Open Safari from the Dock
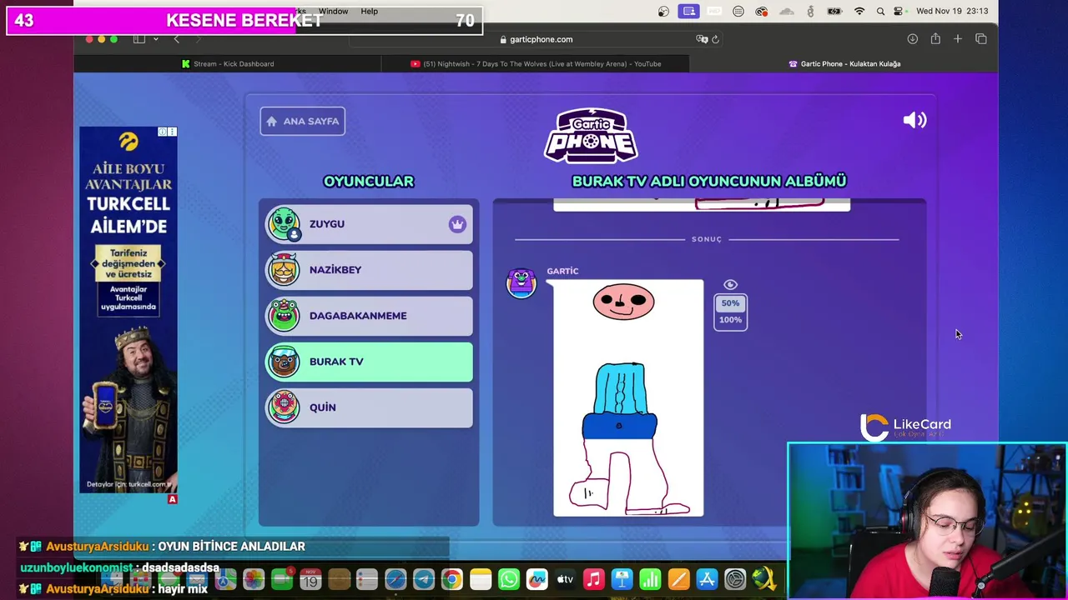The height and width of the screenshot is (600, 1068). pyautogui.click(x=395, y=579)
